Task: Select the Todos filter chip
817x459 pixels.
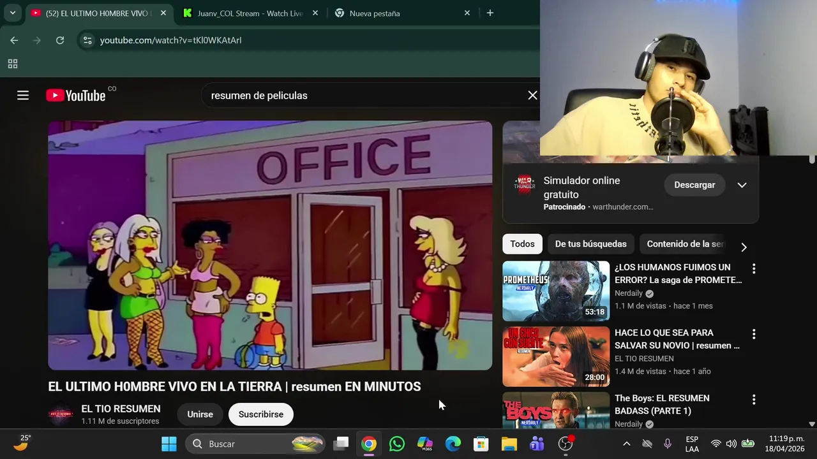Action: (x=522, y=244)
